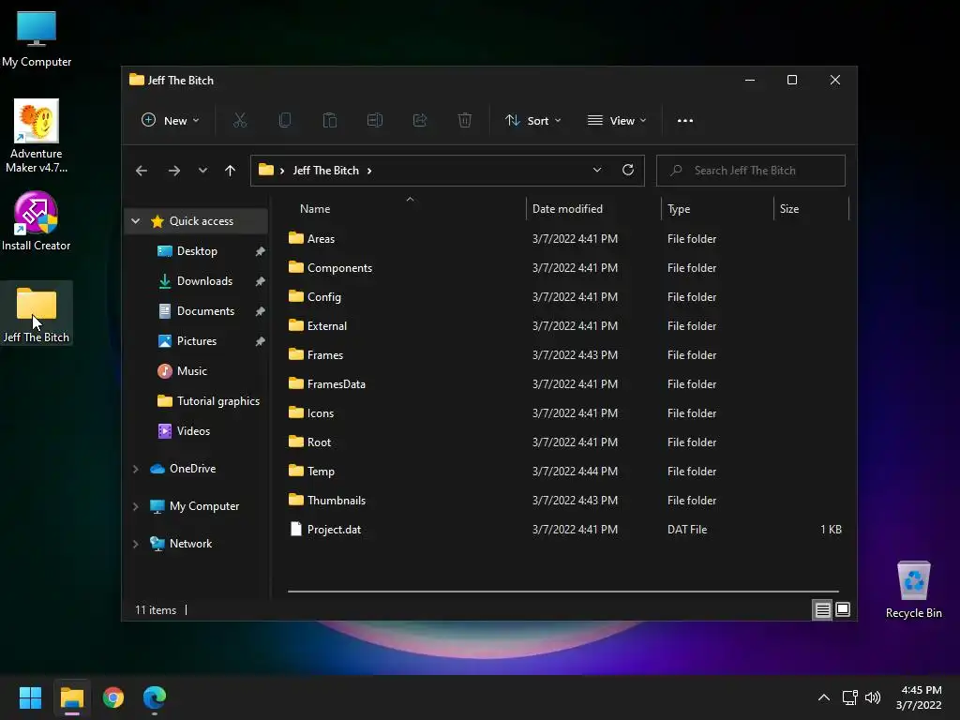Select Documents in Quick access

(197, 311)
